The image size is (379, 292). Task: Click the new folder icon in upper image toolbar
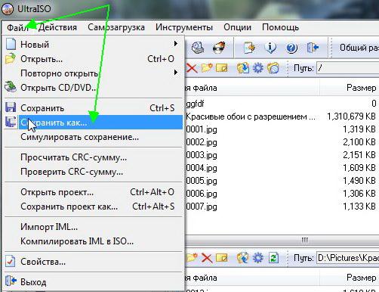click(207, 68)
